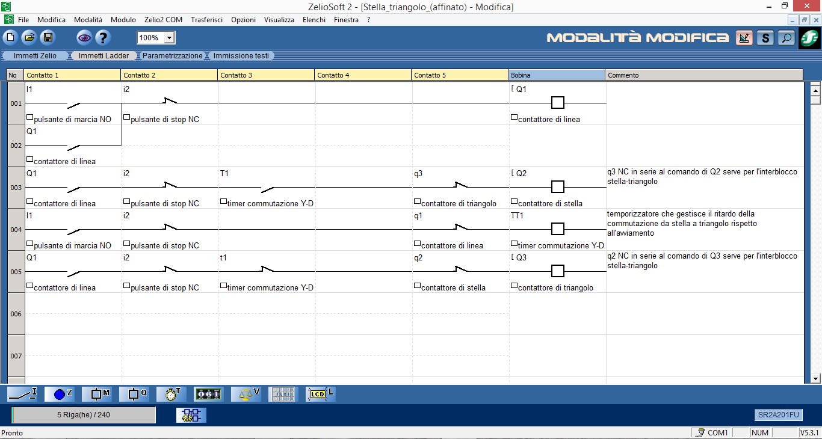The height and width of the screenshot is (439, 822).
Task: Click the Schneider Electric logo icon
Action: tap(809, 38)
